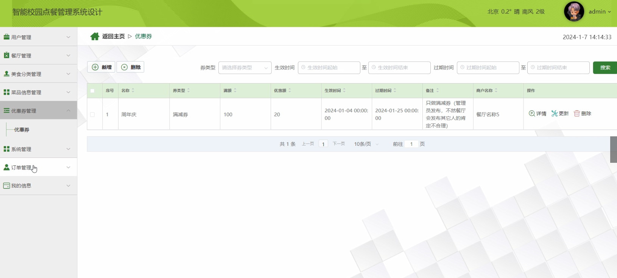
Task: Click the 生效时间结束 date field
Action: [399, 68]
